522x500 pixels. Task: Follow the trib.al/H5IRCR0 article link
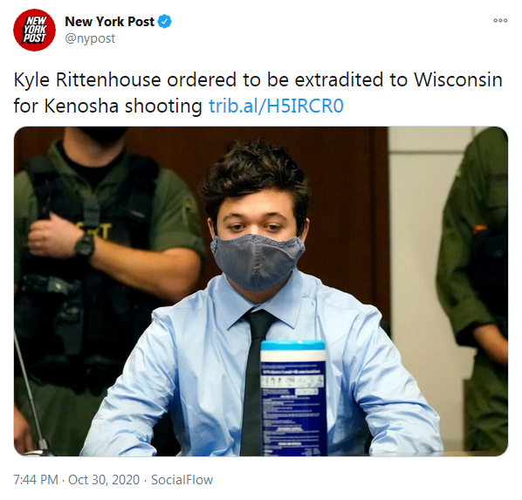[x=276, y=106]
